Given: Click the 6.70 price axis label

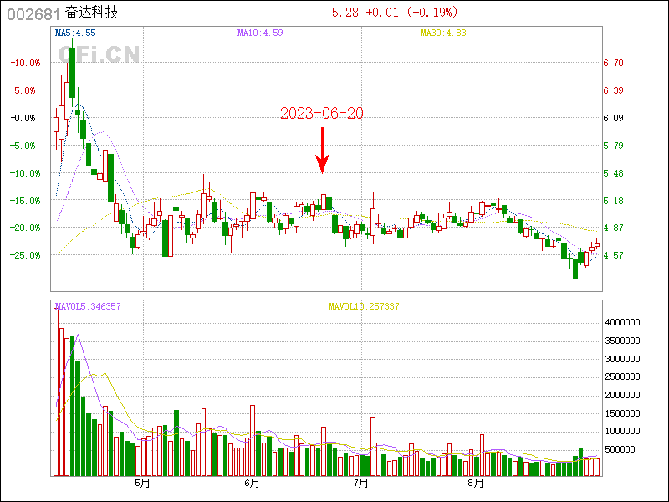Looking at the screenshot, I should point(614,63).
